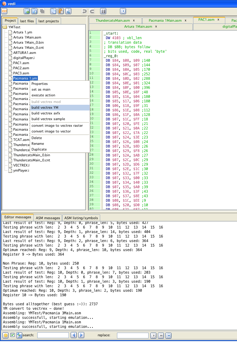Select 'convert image to vector' menu entry
This screenshot has height=345, width=237.
(51, 131)
